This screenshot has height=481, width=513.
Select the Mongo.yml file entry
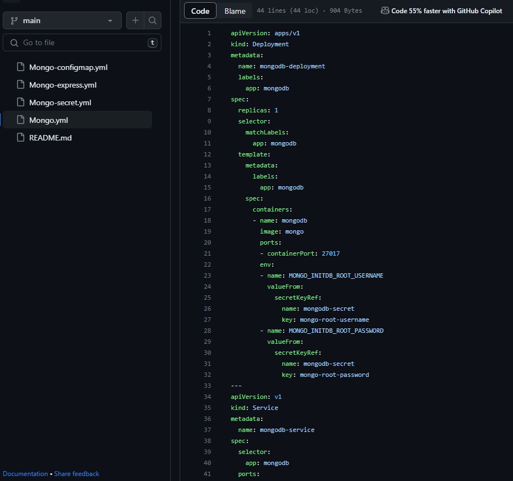[x=48, y=120]
